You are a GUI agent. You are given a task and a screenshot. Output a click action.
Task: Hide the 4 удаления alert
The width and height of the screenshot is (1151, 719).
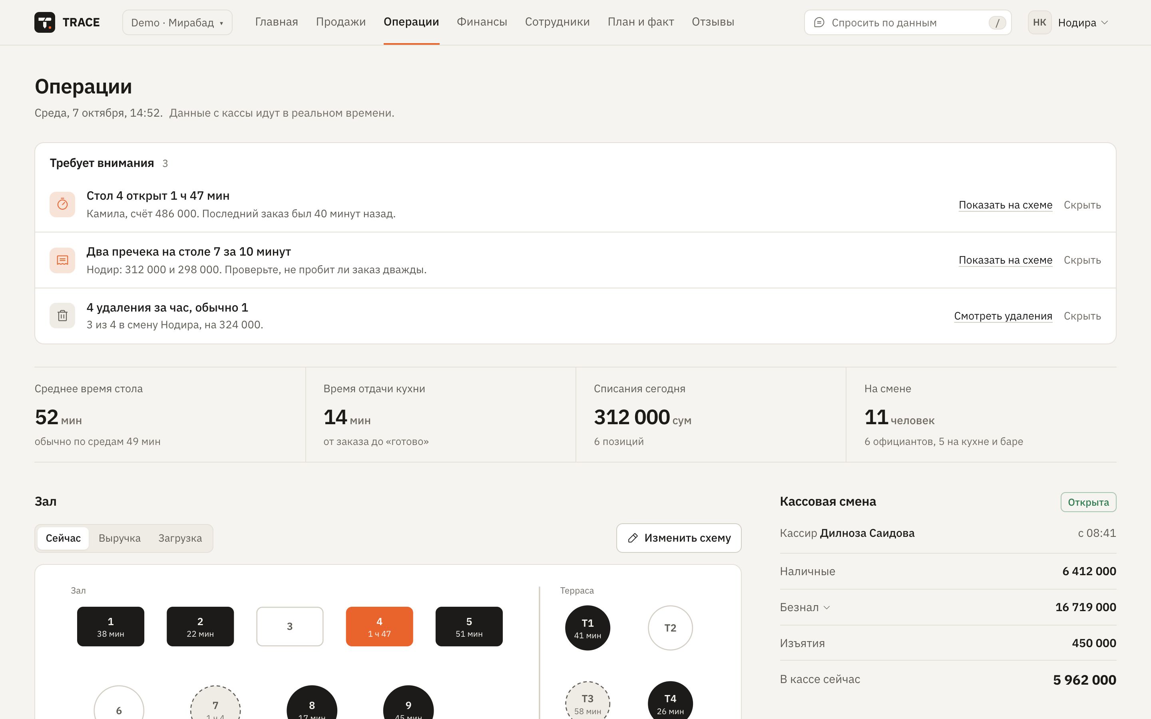pyautogui.click(x=1082, y=316)
